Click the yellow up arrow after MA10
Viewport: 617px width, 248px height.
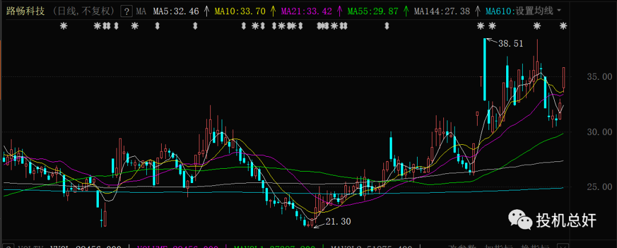(273, 11)
